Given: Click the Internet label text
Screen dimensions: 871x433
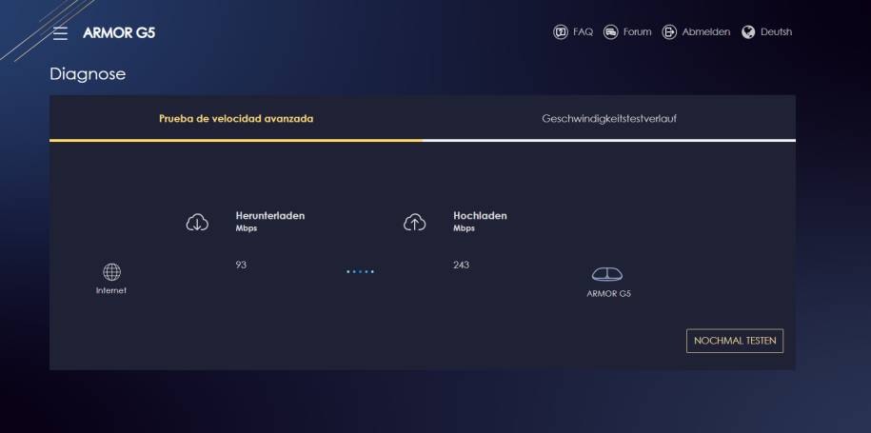Looking at the screenshot, I should coord(111,290).
